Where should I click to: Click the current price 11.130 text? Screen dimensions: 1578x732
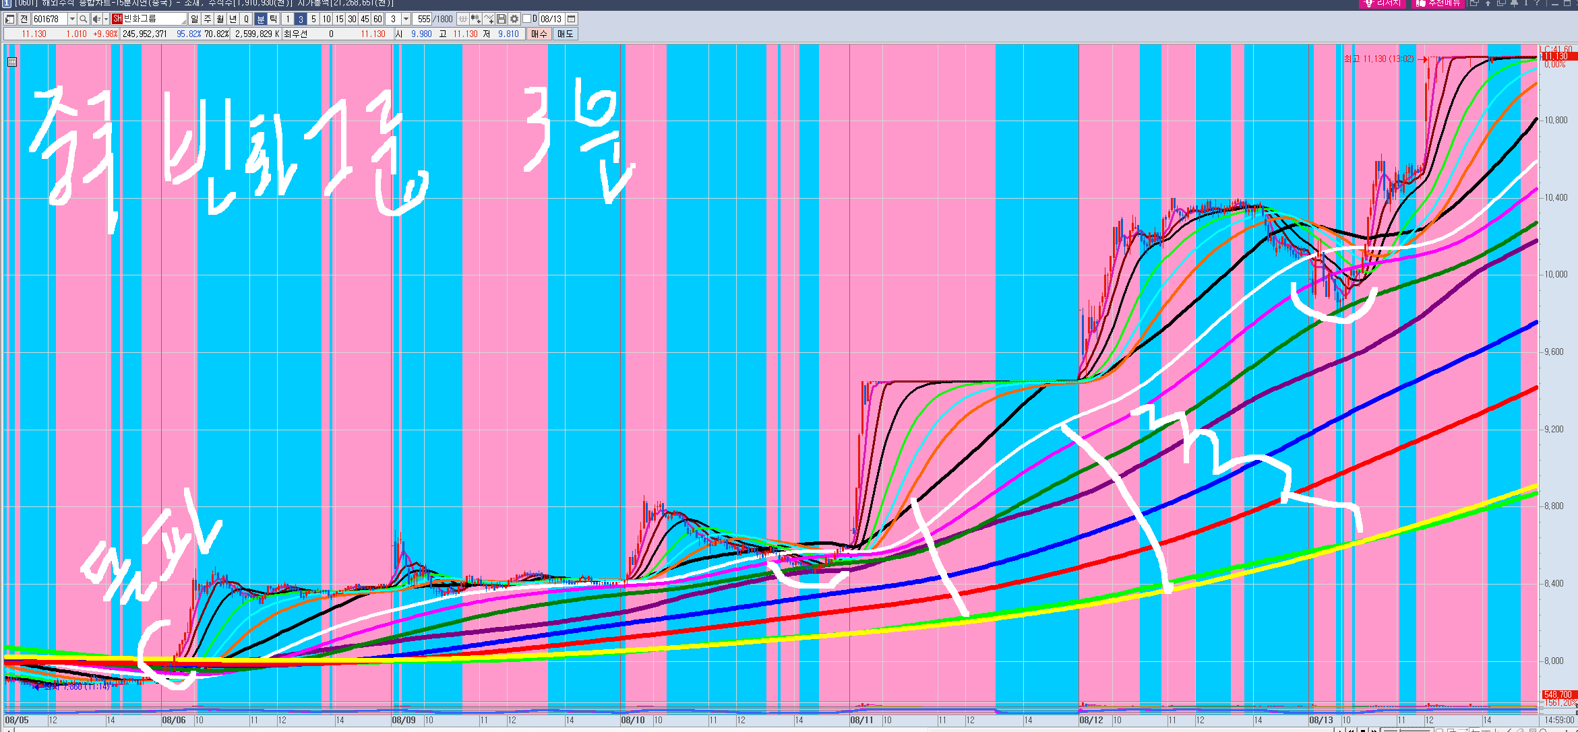click(x=34, y=34)
